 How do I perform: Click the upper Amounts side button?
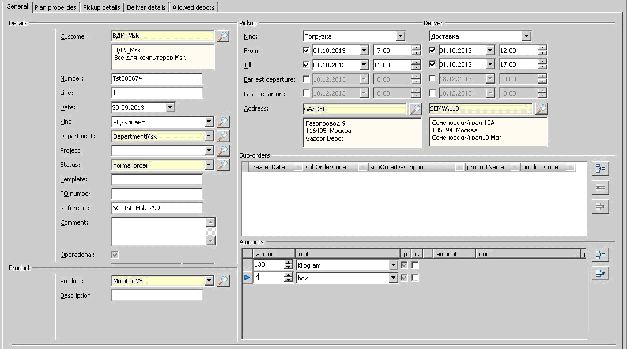tap(600, 255)
